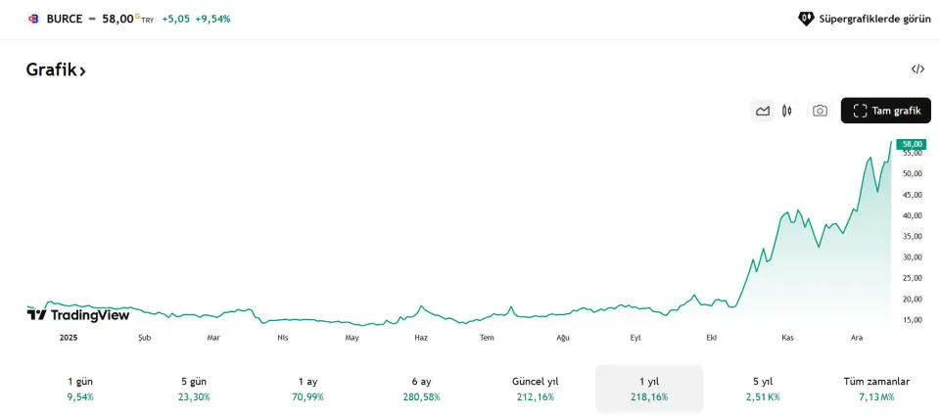Viewport: 940px width, 416px height.
Task: Click the 58,00 current price label
Action: [913, 144]
